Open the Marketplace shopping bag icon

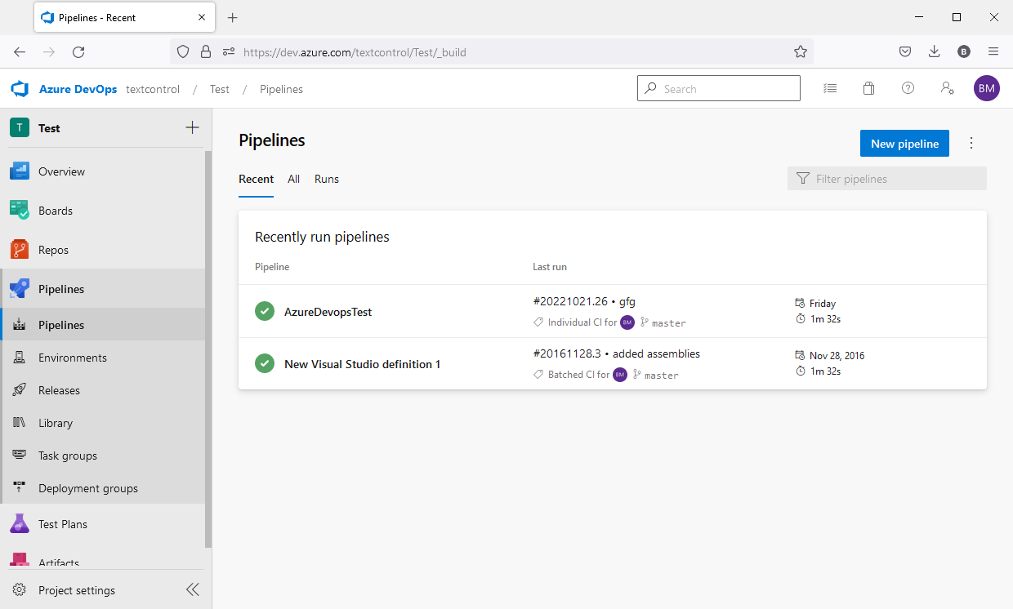click(x=868, y=88)
